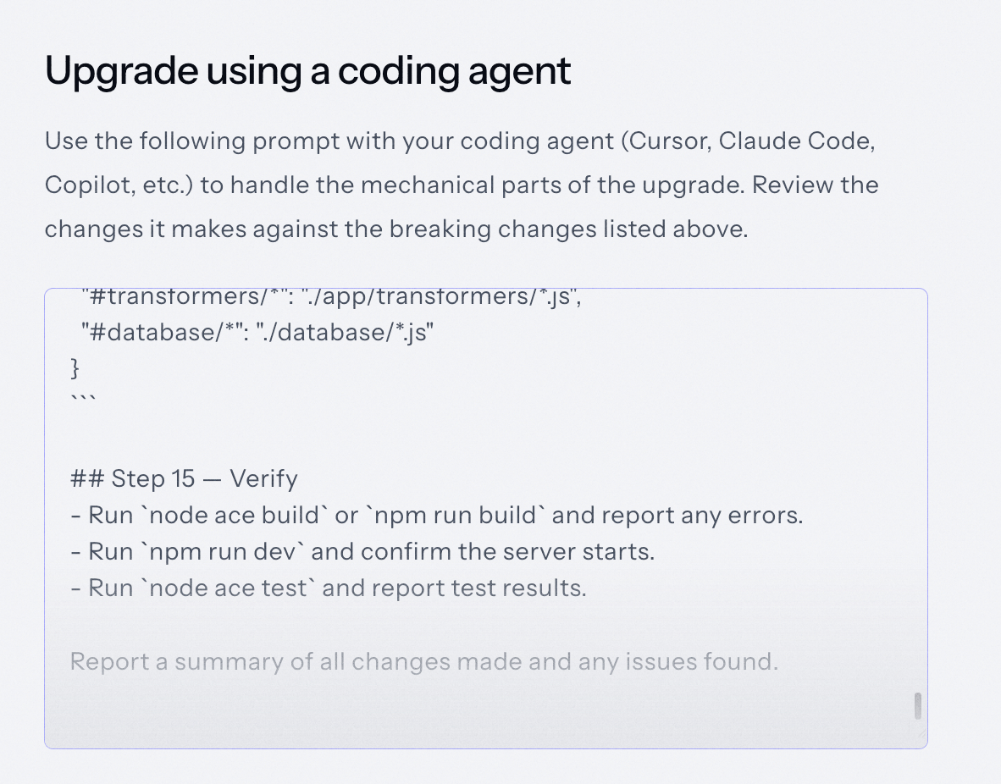Click the "./database/*.js" path value
Viewport: 1001px width, 784px height.
345,333
